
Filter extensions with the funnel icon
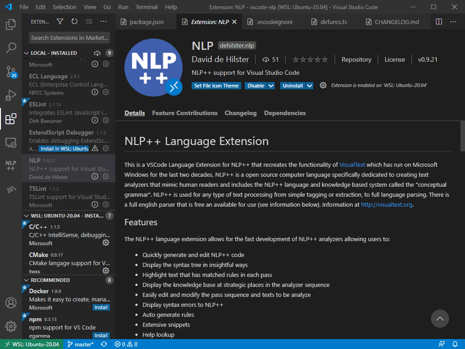60,22
